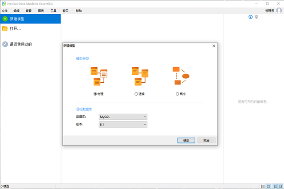The width and height of the screenshot is (284, 189).
Task: Click the green New Model plus icon
Action: pos(5,19)
